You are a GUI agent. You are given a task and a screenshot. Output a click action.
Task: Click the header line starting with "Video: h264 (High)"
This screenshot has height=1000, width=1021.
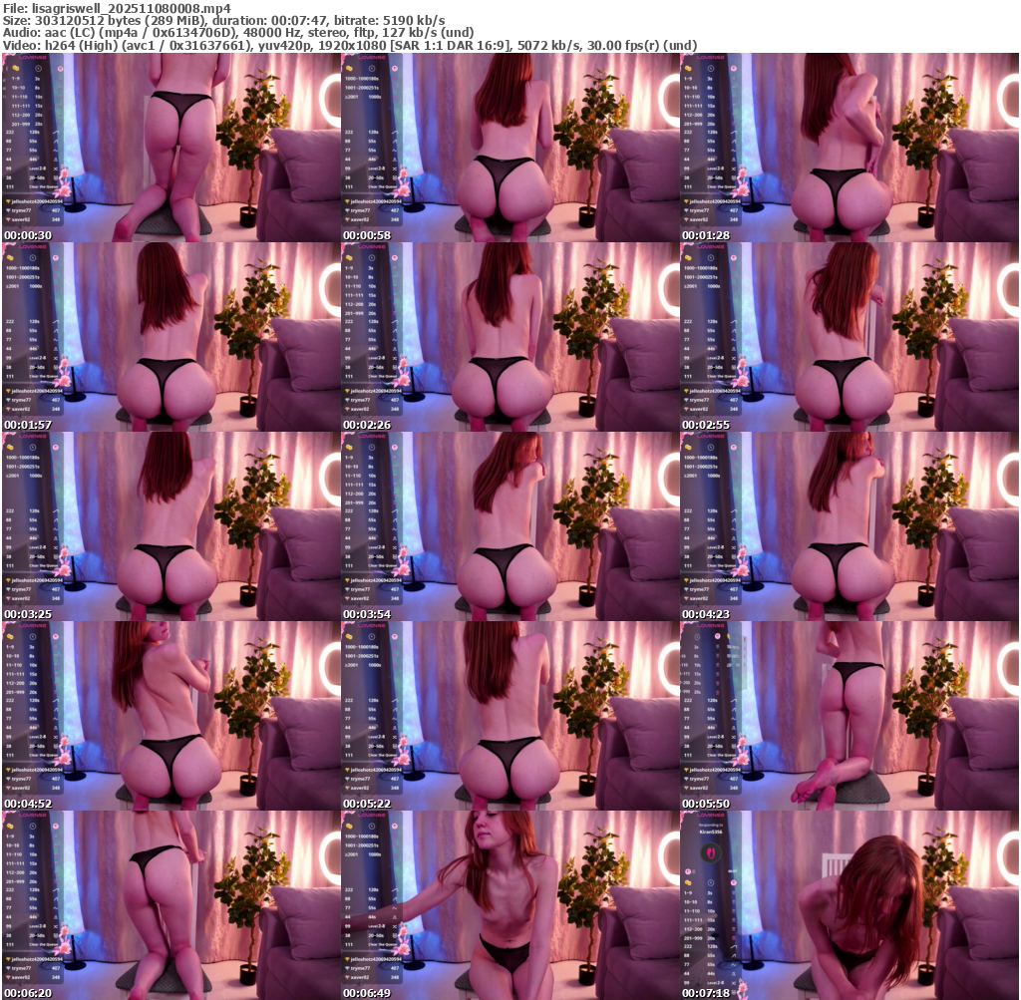pyautogui.click(x=350, y=46)
